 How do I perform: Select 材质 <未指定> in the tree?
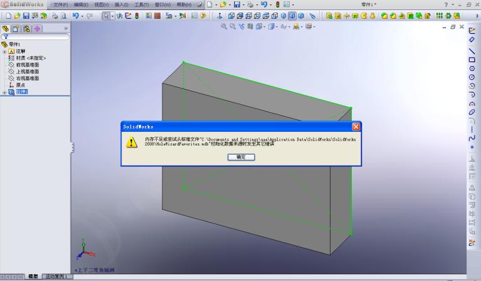(31, 58)
